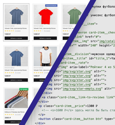Add the red 1490 ₽ t-shirt to cart
This screenshot has height=125, width=115.
pos(45,38)
